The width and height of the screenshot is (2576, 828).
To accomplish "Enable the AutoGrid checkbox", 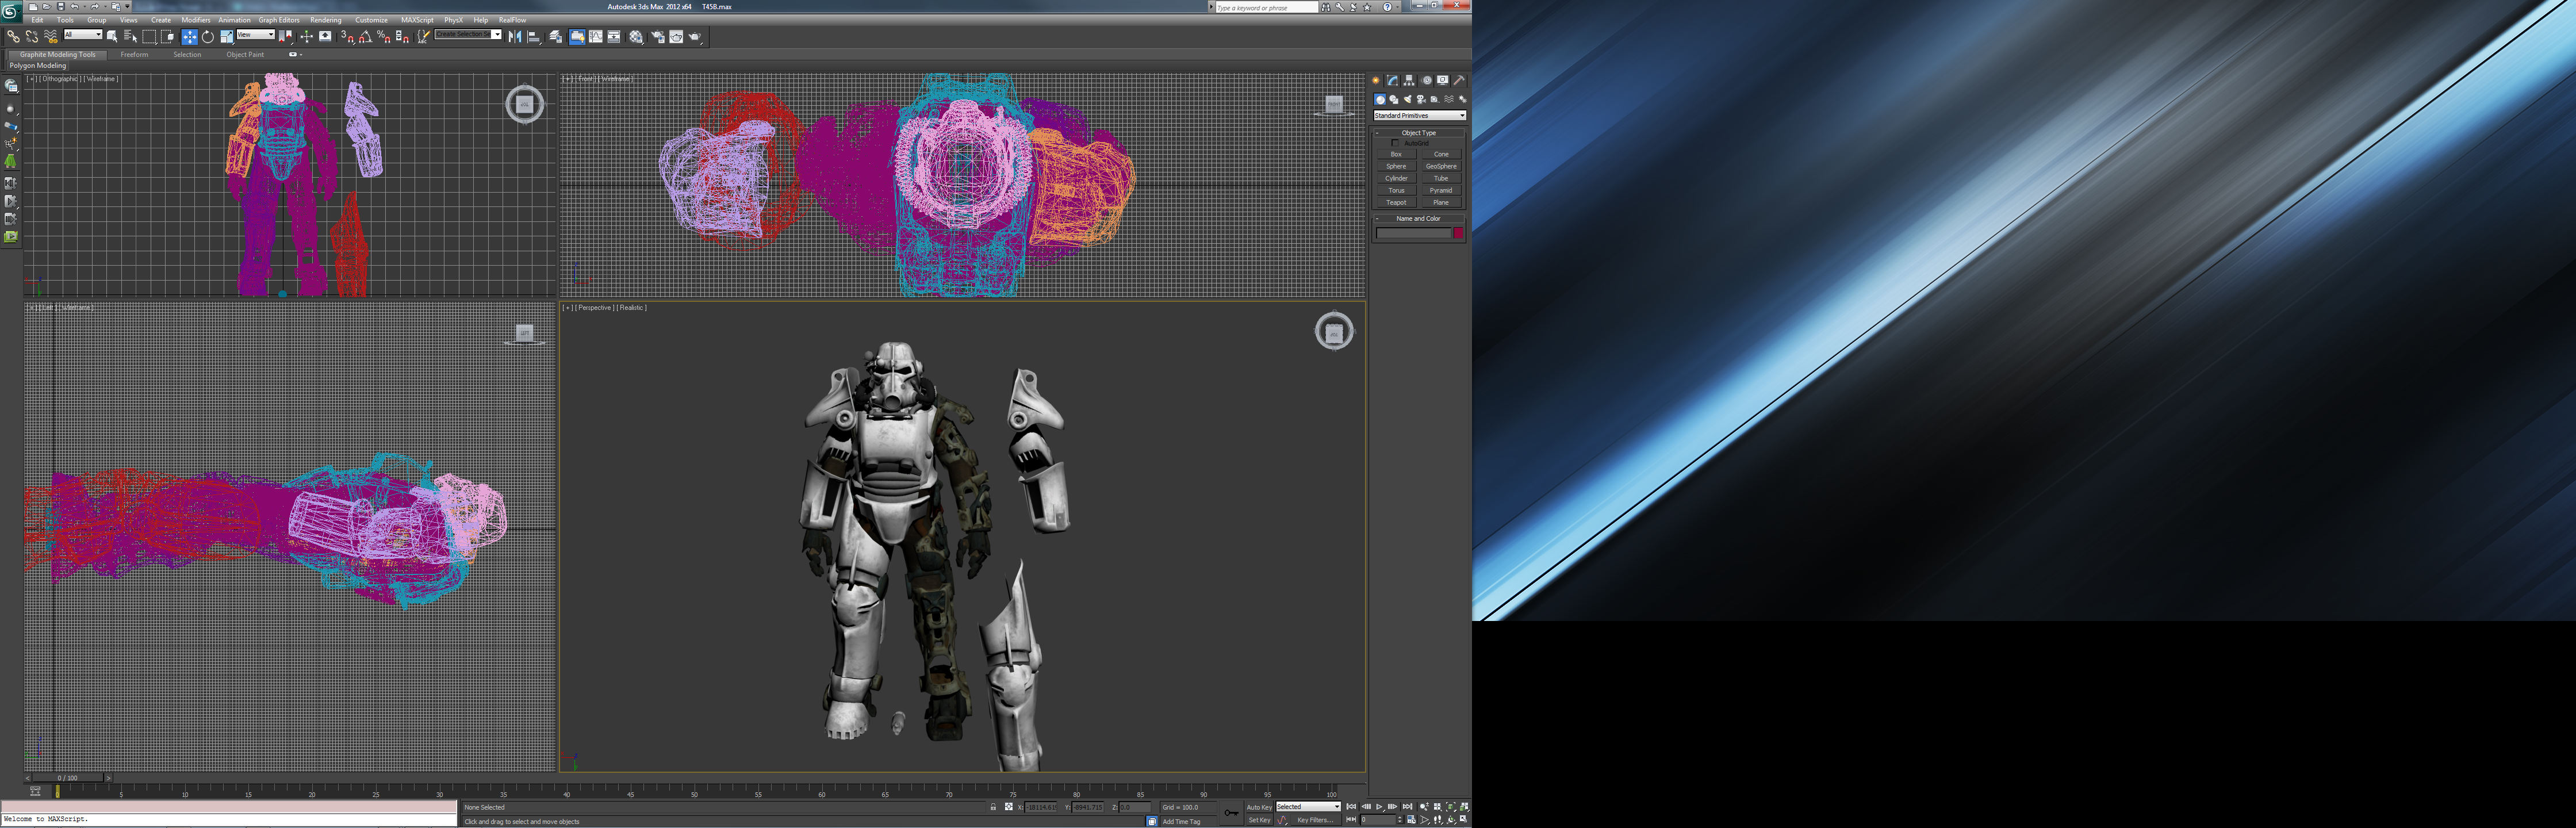I will click(1395, 143).
